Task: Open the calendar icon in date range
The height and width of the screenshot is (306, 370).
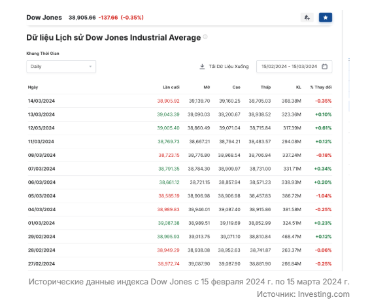Action: point(325,67)
